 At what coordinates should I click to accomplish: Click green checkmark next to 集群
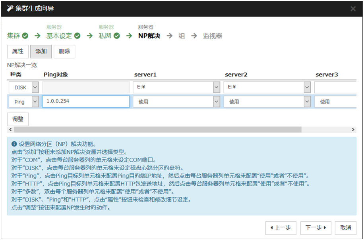[25, 36]
